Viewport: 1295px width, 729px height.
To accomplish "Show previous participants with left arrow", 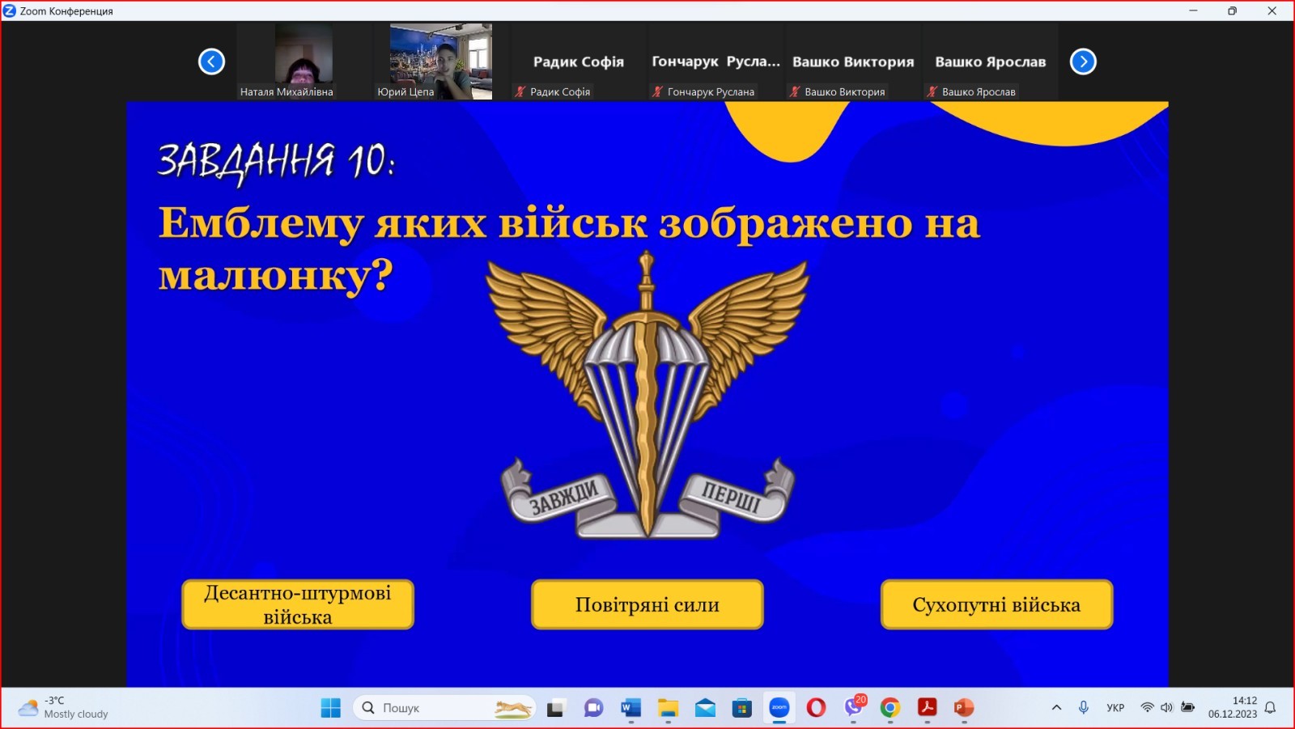I will tap(211, 61).
